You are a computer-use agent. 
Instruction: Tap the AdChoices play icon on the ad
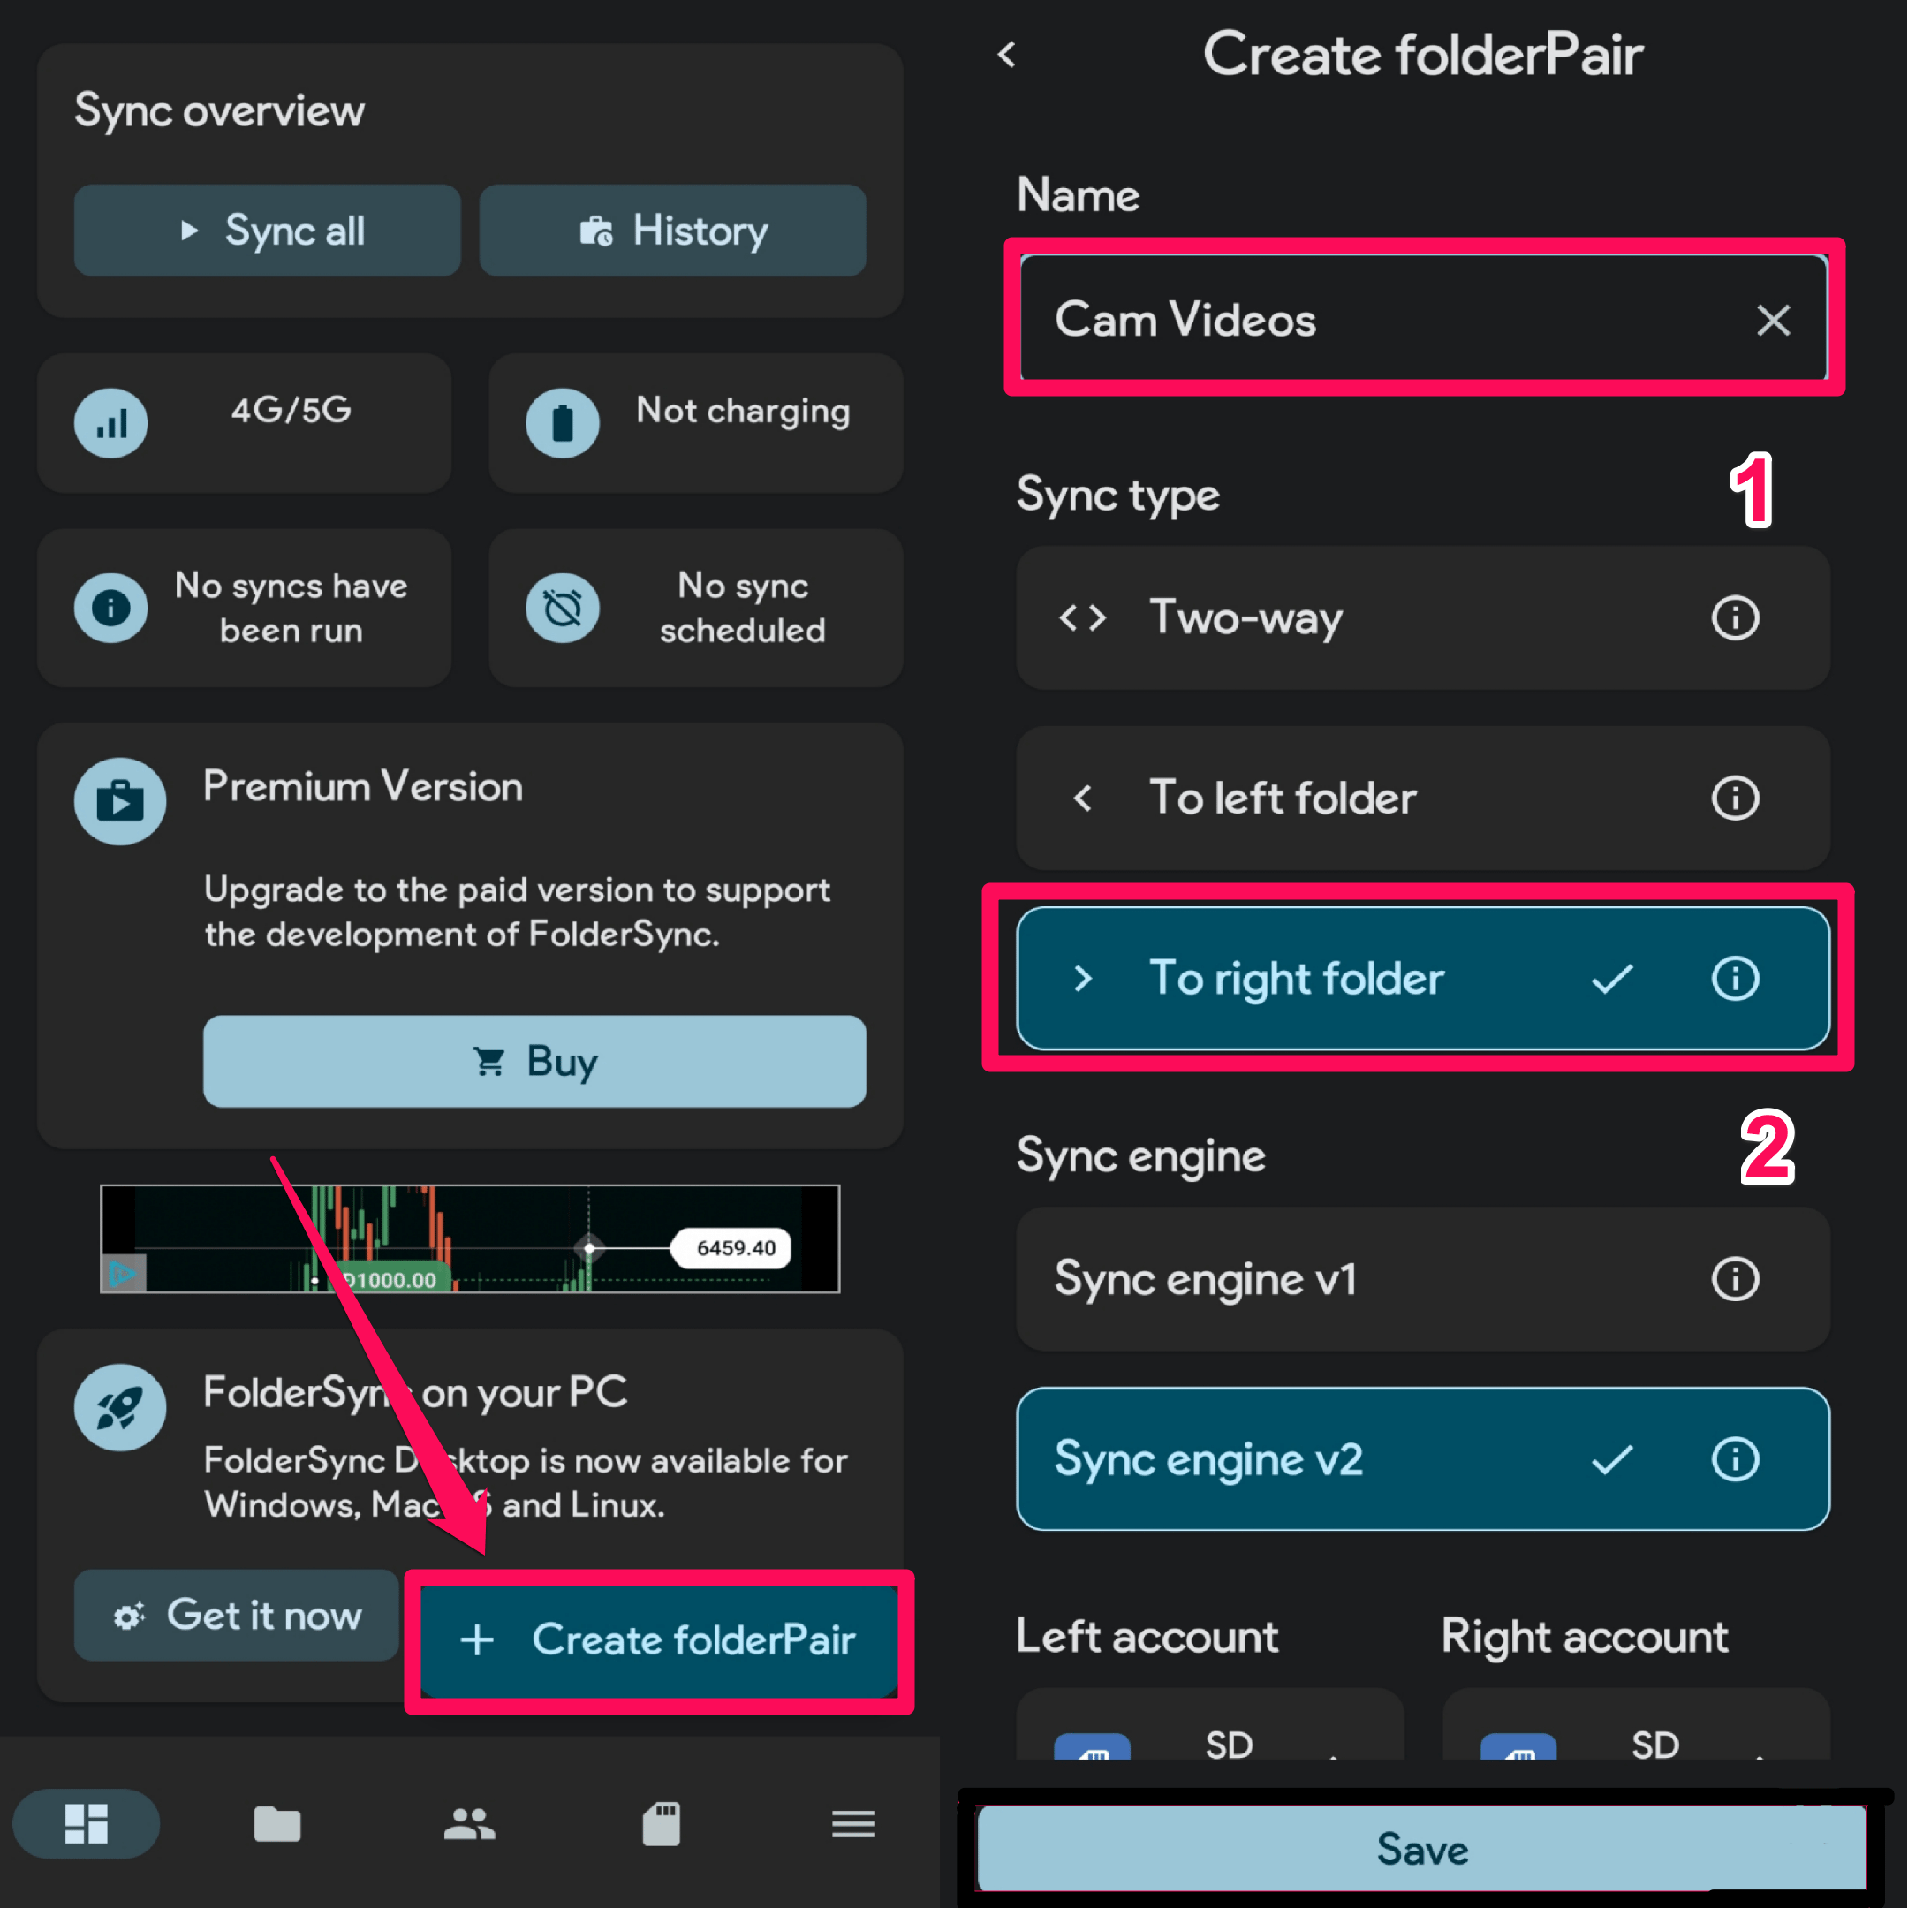(x=124, y=1273)
